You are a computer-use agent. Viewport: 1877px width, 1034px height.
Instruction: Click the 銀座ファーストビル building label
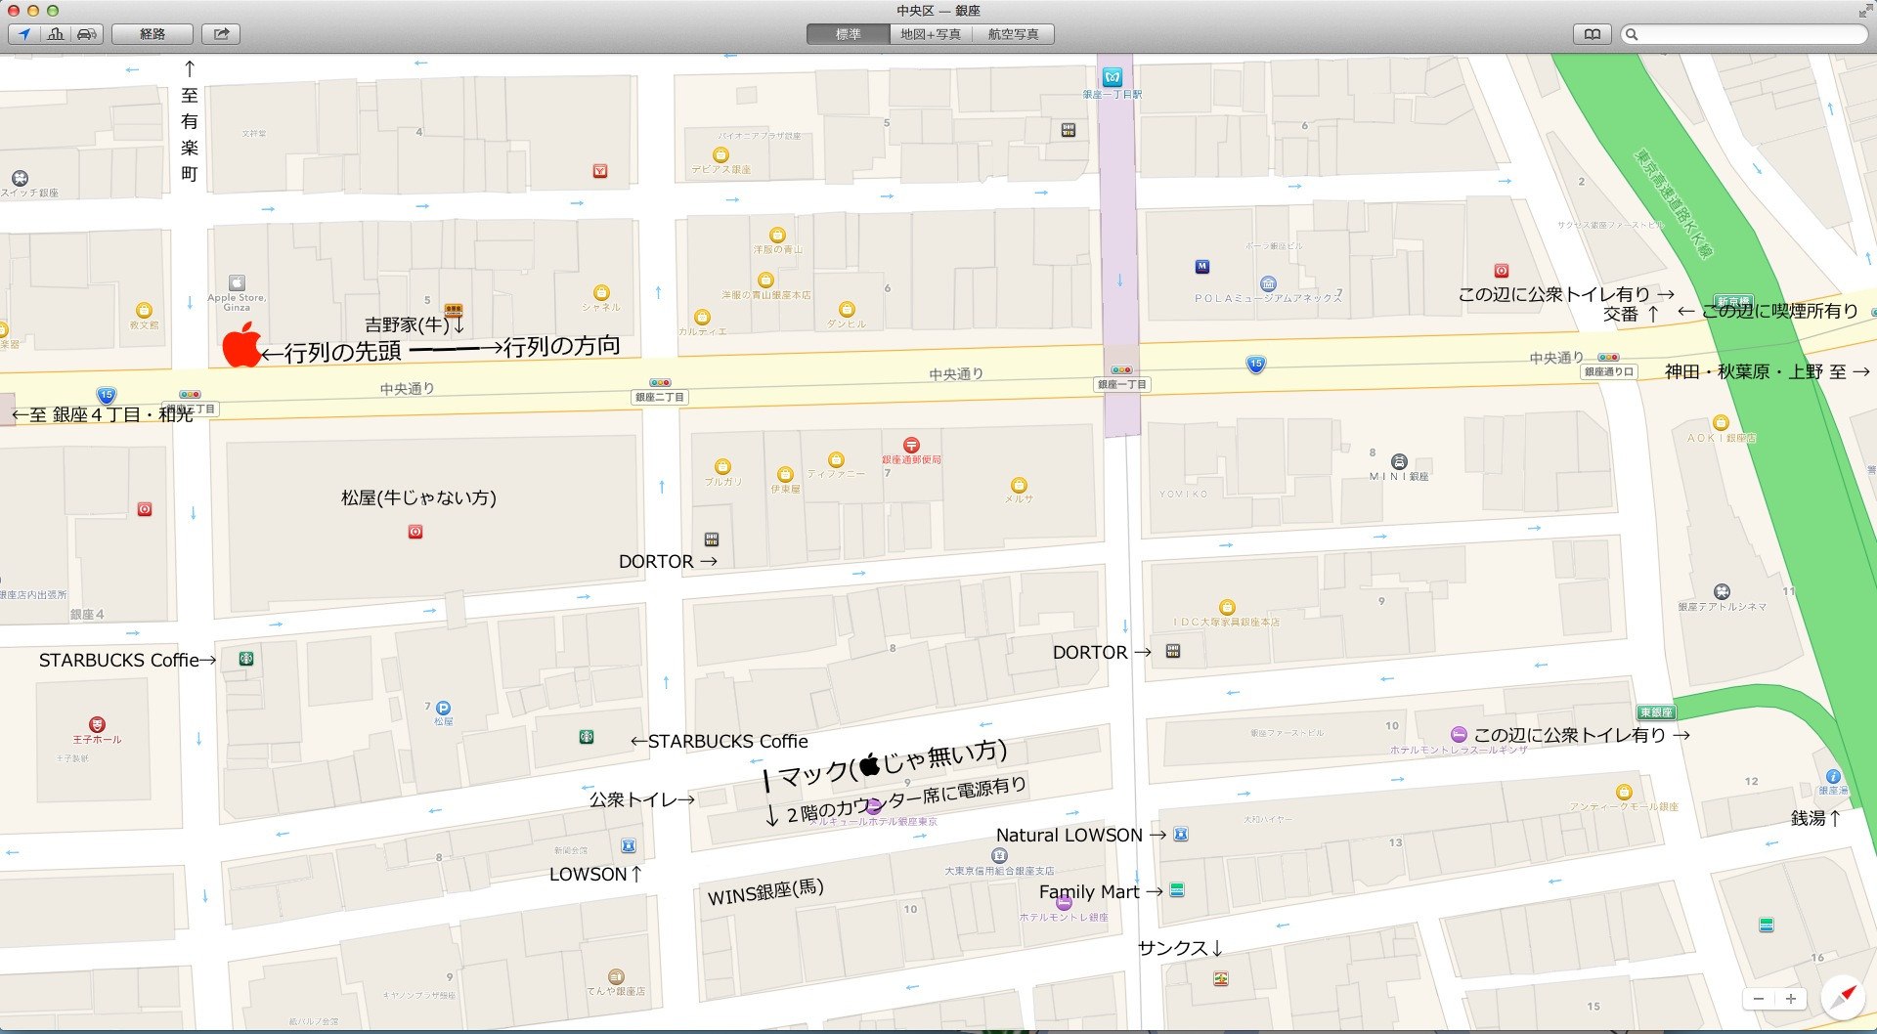[1287, 732]
